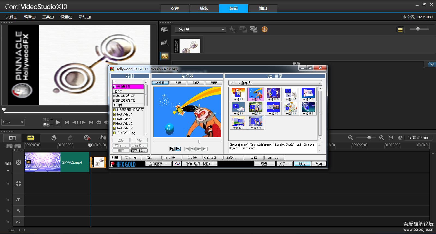Viewport: 436px width, 234px height.
Task: Select 顶部 view in Hollywood FX monitor
Action: pos(196,83)
